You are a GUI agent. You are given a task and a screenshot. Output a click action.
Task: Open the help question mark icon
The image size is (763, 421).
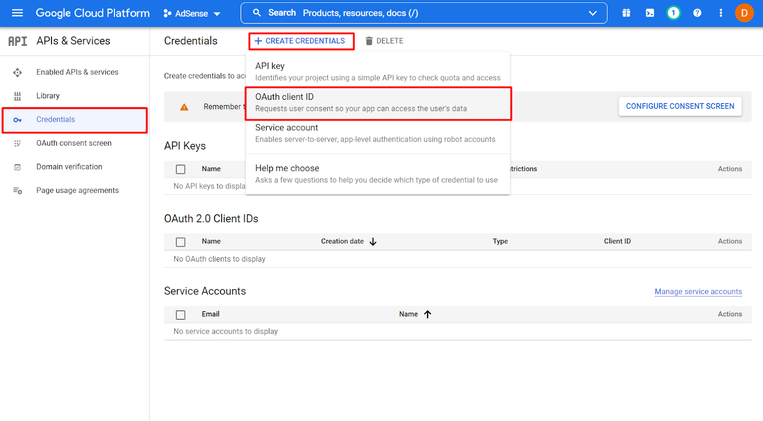tap(697, 13)
